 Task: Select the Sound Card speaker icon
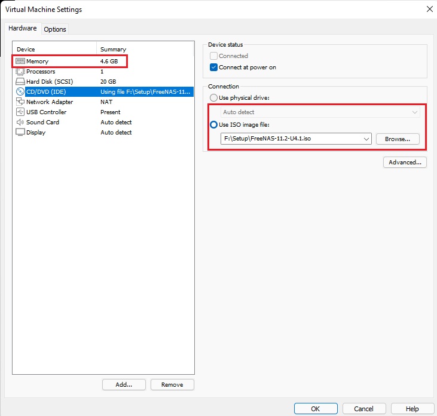(x=20, y=122)
